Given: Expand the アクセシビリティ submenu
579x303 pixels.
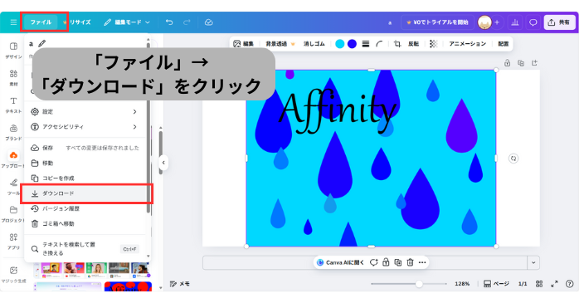Looking at the screenshot, I should (84, 127).
